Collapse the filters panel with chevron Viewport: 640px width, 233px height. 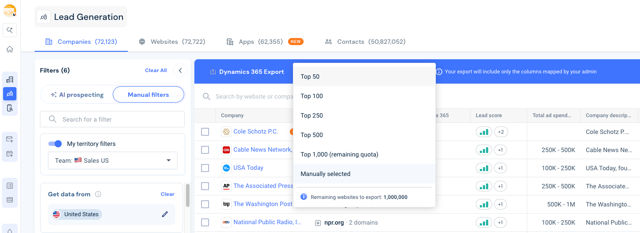pyautogui.click(x=180, y=70)
